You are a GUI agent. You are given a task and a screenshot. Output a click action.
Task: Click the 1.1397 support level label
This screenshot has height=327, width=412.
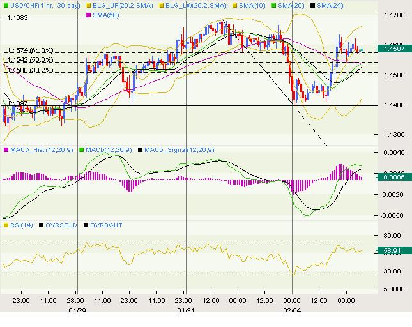click(17, 103)
